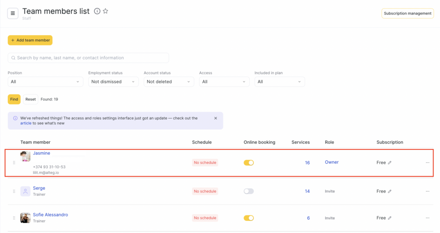
Task: Click the Add team member button
Action: (30, 40)
